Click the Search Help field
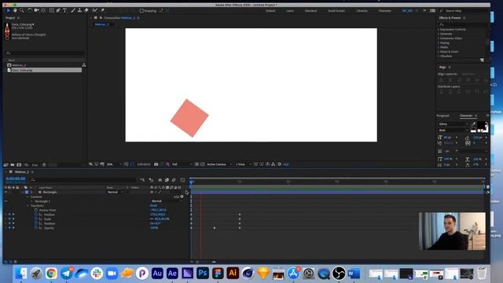The height and width of the screenshot is (283, 503). point(464,10)
